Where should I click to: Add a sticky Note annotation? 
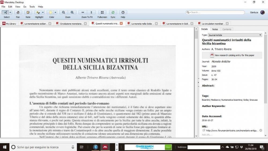pyautogui.click(x=28, y=12)
